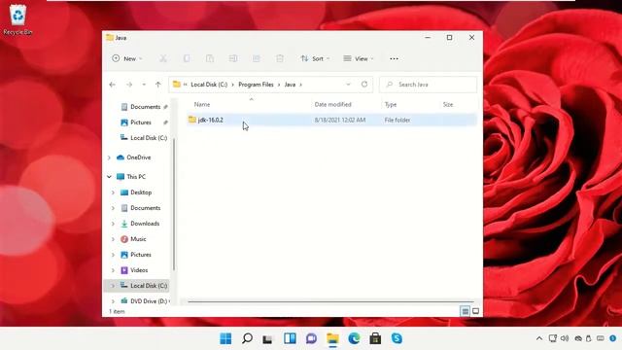The width and height of the screenshot is (622, 350).
Task: Collapse the This PC tree node
Action: (x=109, y=177)
